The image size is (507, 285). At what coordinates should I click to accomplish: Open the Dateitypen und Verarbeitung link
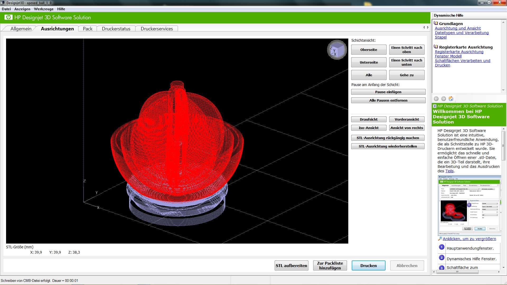462,33
